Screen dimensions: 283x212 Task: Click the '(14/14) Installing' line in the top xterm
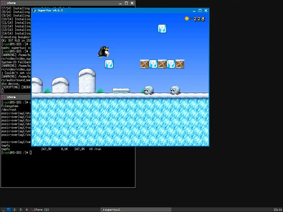tap(16, 33)
